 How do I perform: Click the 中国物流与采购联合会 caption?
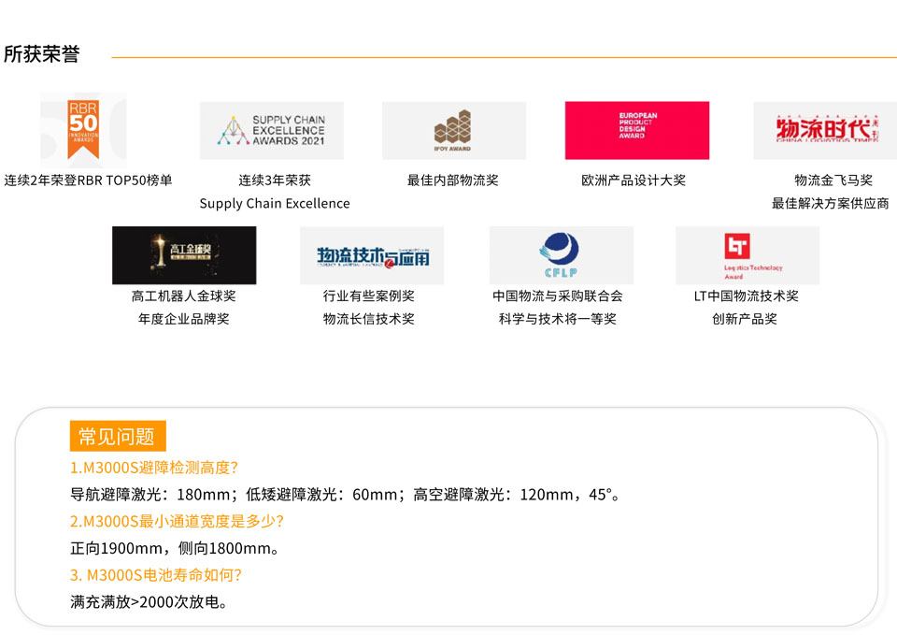(x=558, y=296)
